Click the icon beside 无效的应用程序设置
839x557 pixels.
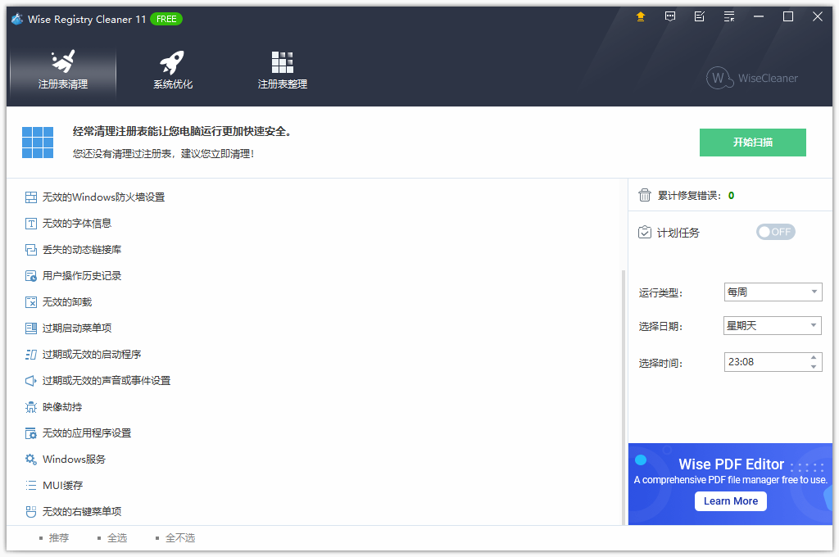pos(31,433)
